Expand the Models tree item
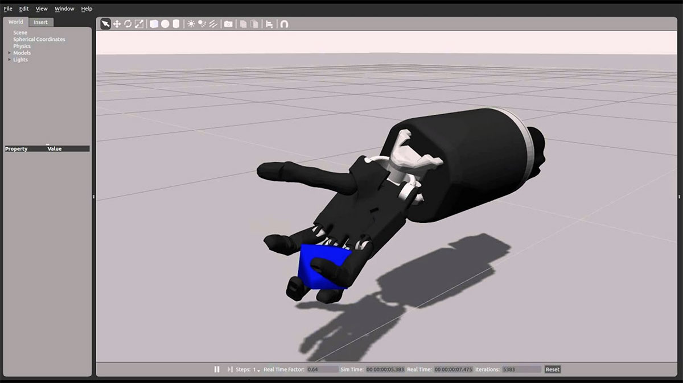The height and width of the screenshot is (383, 683). pyautogui.click(x=9, y=53)
